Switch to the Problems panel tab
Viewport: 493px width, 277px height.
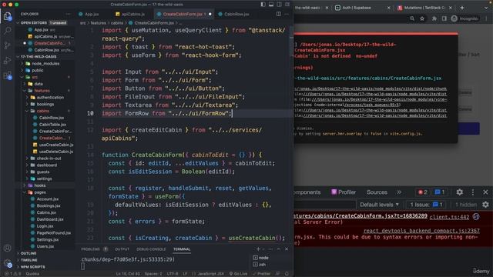click(91, 249)
